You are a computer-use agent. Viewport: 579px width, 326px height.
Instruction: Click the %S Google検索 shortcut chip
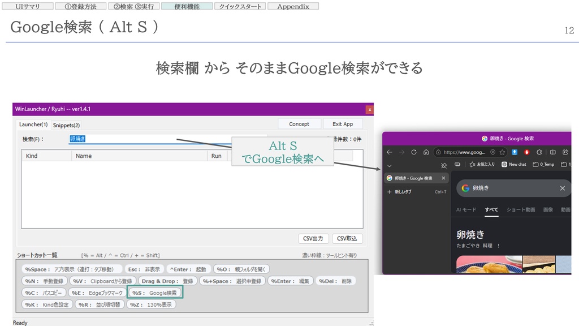pos(155,293)
